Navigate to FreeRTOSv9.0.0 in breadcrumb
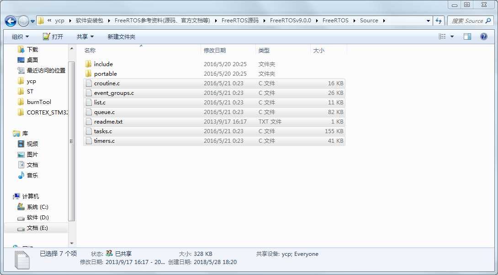 coord(291,21)
